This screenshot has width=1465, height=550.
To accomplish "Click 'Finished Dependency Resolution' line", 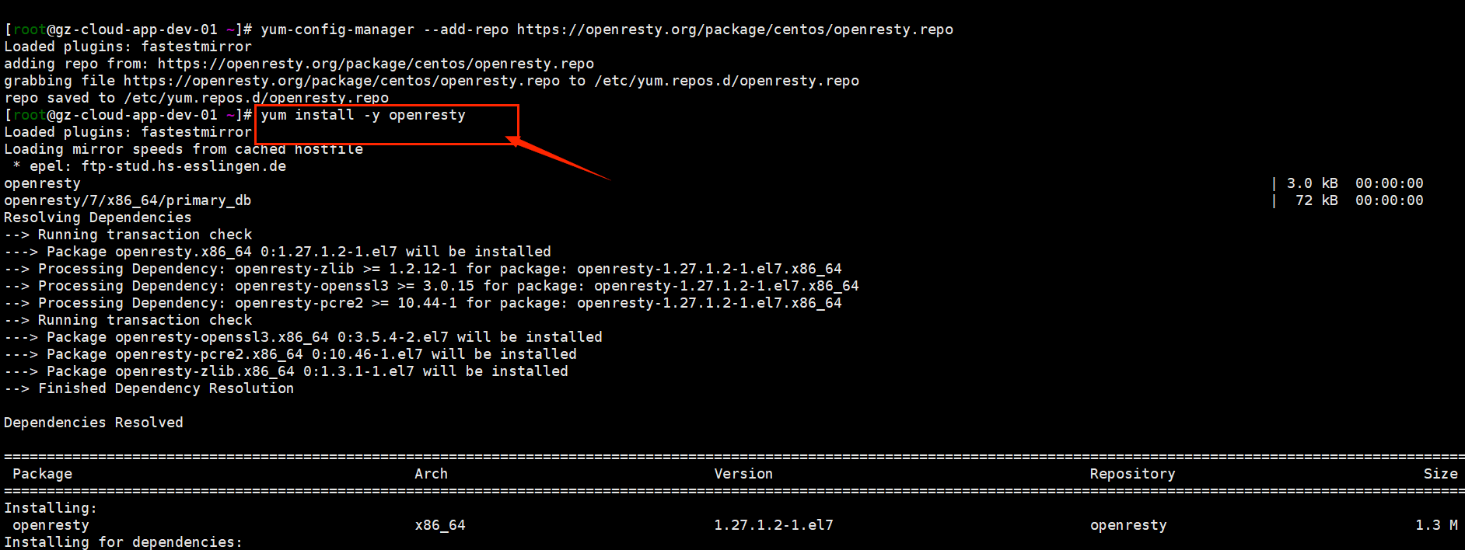I will tap(149, 388).
